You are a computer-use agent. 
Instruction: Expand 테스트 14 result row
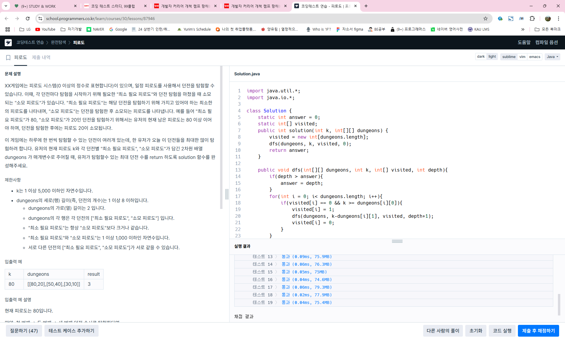[x=394, y=264]
